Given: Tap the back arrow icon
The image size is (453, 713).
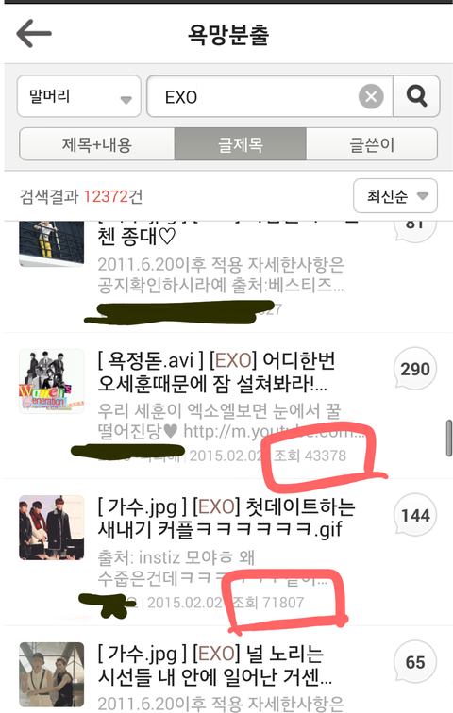Looking at the screenshot, I should (34, 33).
